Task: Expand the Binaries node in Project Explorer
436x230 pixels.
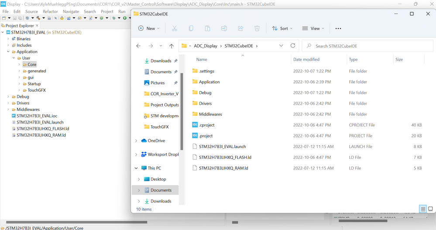Action: click(8, 39)
